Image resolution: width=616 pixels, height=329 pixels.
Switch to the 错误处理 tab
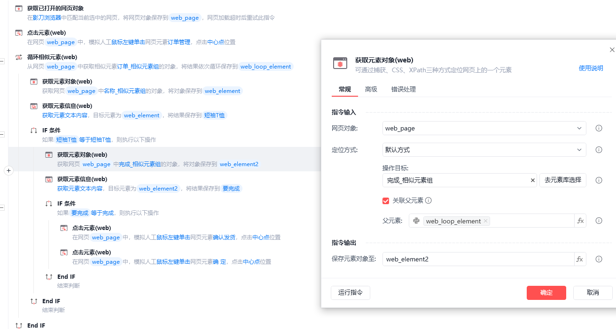coord(404,89)
